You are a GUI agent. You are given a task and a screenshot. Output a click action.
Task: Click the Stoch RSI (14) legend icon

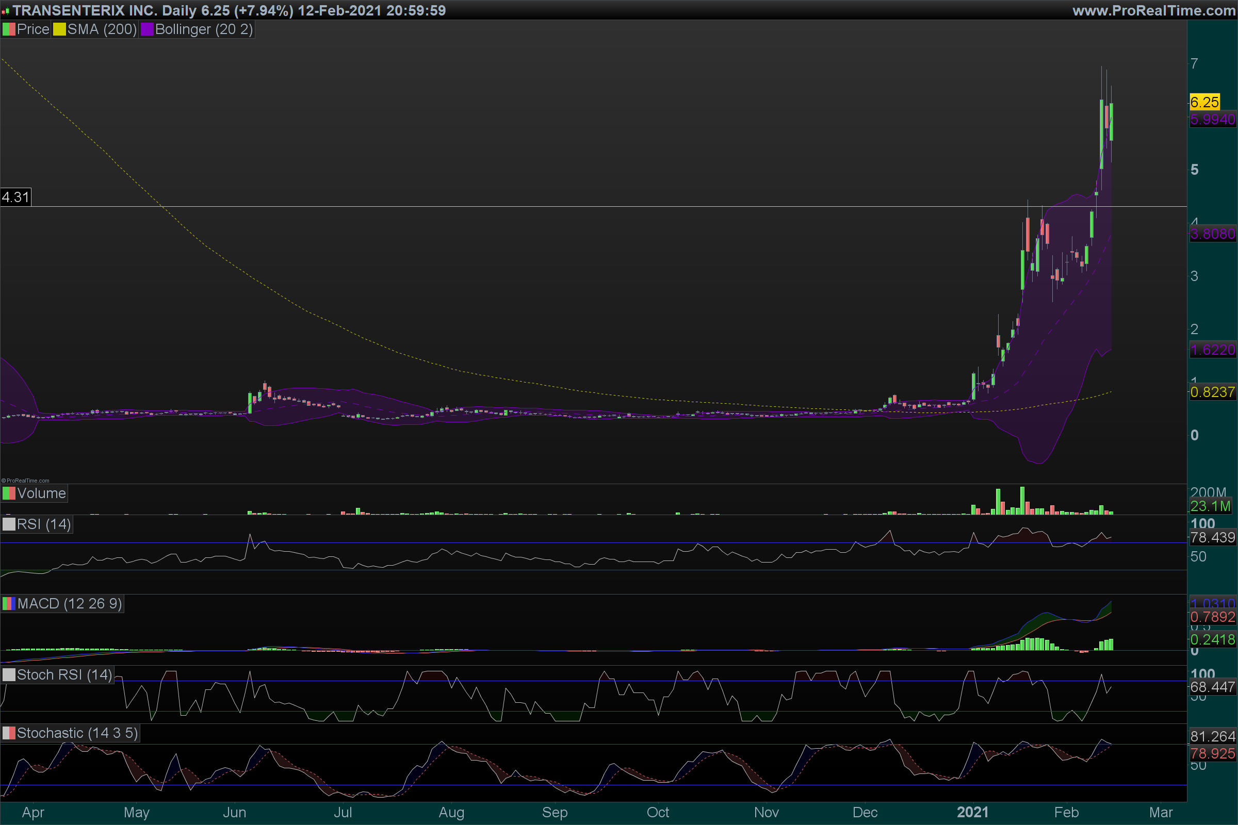[x=9, y=675]
